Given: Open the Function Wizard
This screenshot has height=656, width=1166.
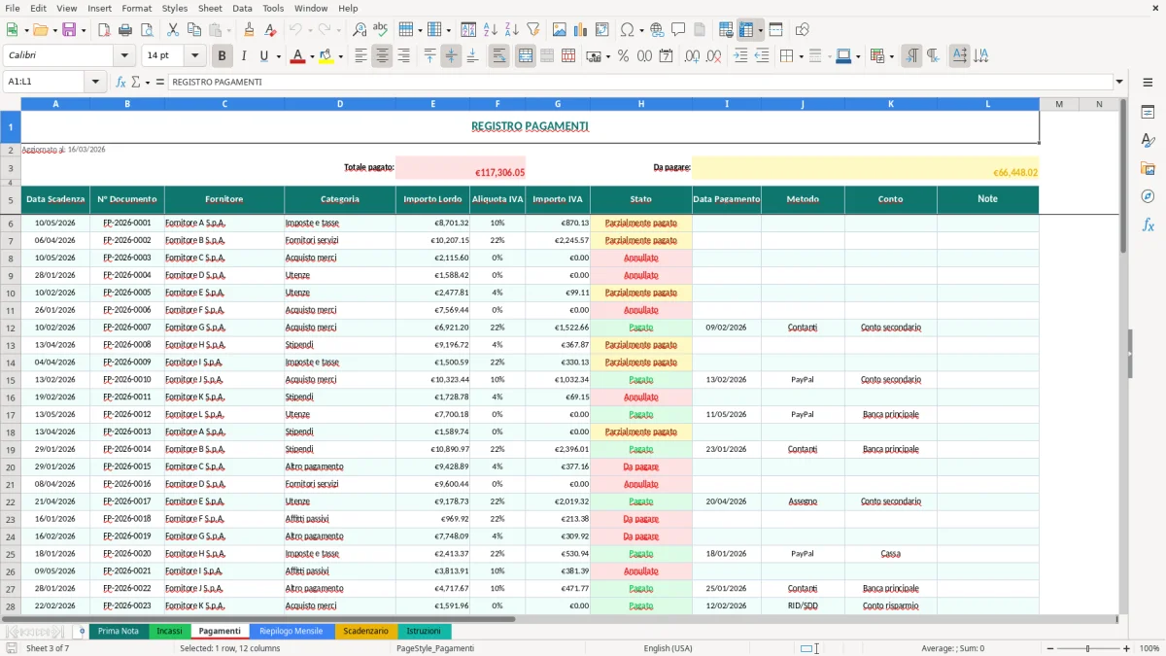Looking at the screenshot, I should tap(120, 82).
